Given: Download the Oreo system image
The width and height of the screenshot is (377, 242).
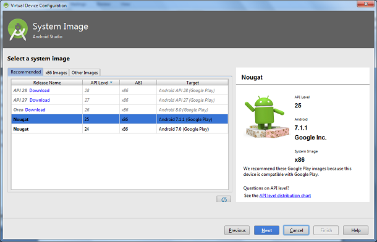Looking at the screenshot, I should pyautogui.click(x=35, y=110).
